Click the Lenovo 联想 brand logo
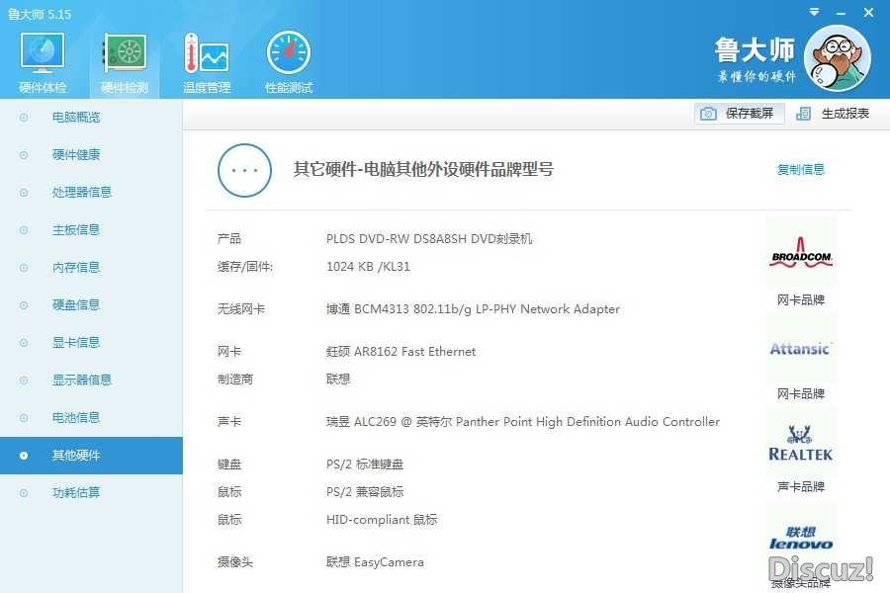Image resolution: width=890 pixels, height=593 pixels. pos(801,538)
